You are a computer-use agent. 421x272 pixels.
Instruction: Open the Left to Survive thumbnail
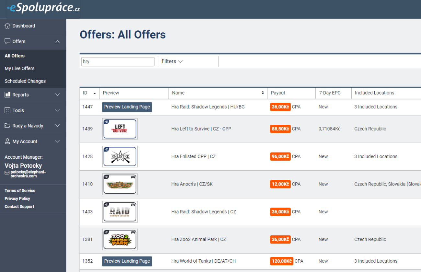pyautogui.click(x=120, y=129)
